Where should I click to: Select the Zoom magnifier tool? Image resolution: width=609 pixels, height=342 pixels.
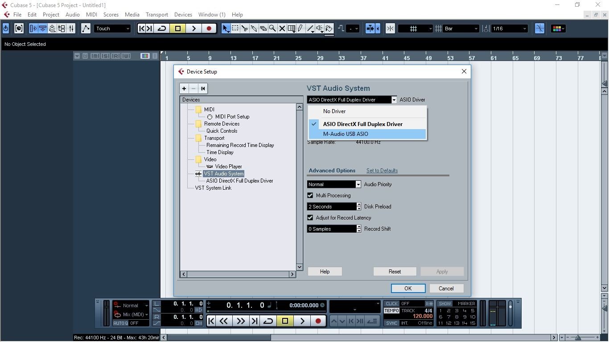pyautogui.click(x=272, y=28)
